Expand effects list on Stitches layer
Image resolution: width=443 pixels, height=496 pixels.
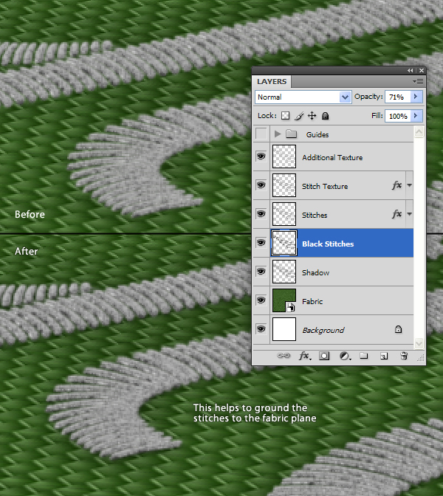410,214
